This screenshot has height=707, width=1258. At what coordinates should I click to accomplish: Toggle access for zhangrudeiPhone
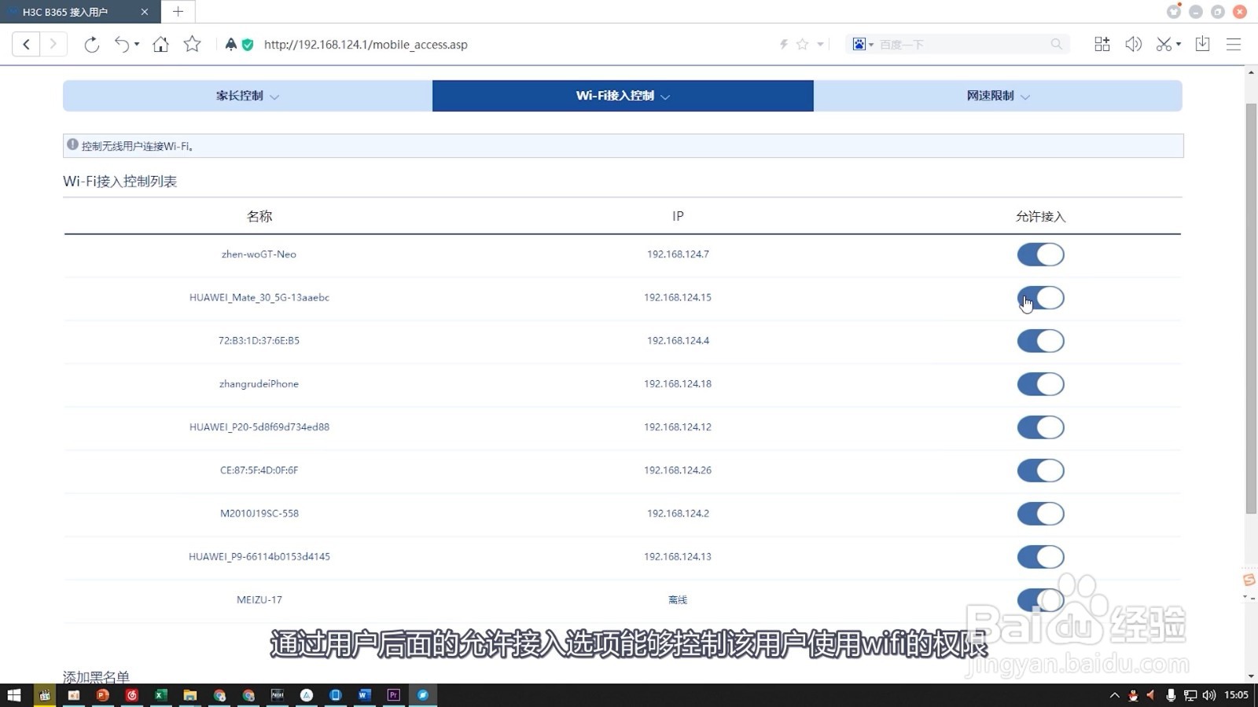[1040, 384]
